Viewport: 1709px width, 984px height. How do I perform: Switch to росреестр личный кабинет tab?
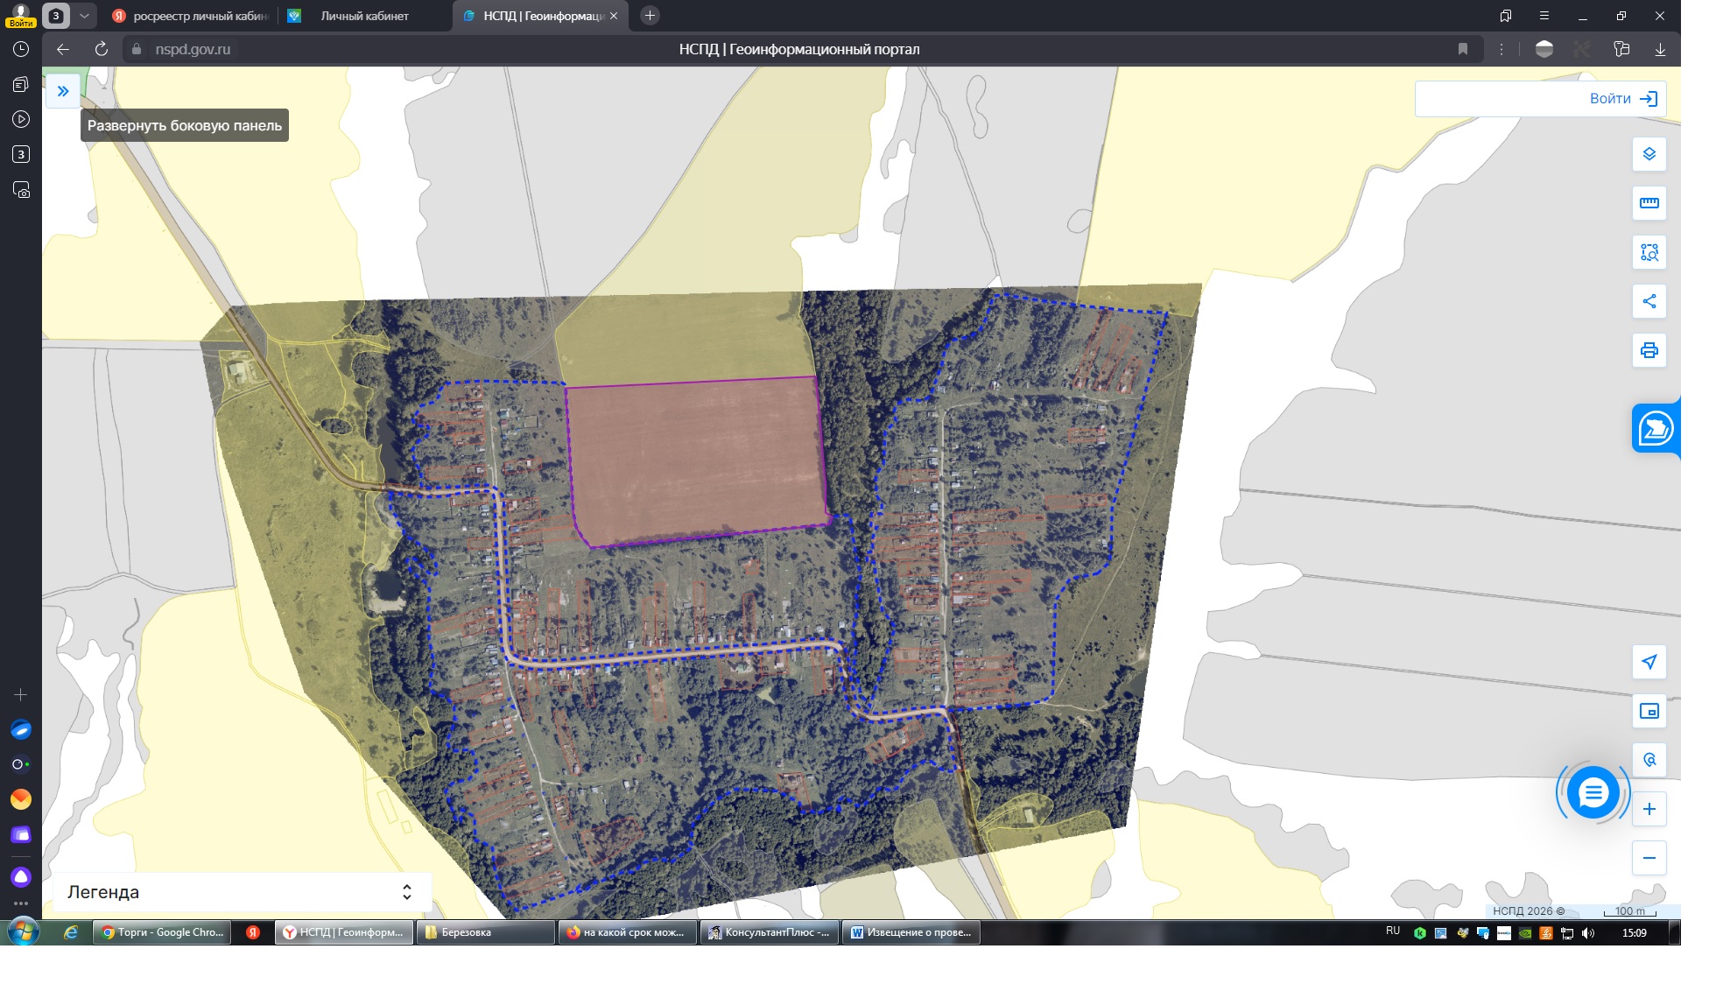click(x=191, y=16)
